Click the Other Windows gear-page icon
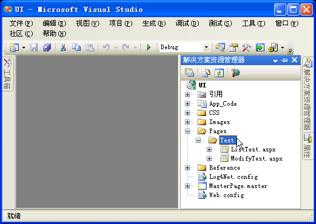The height and width of the screenshot is (224, 316). [273, 47]
